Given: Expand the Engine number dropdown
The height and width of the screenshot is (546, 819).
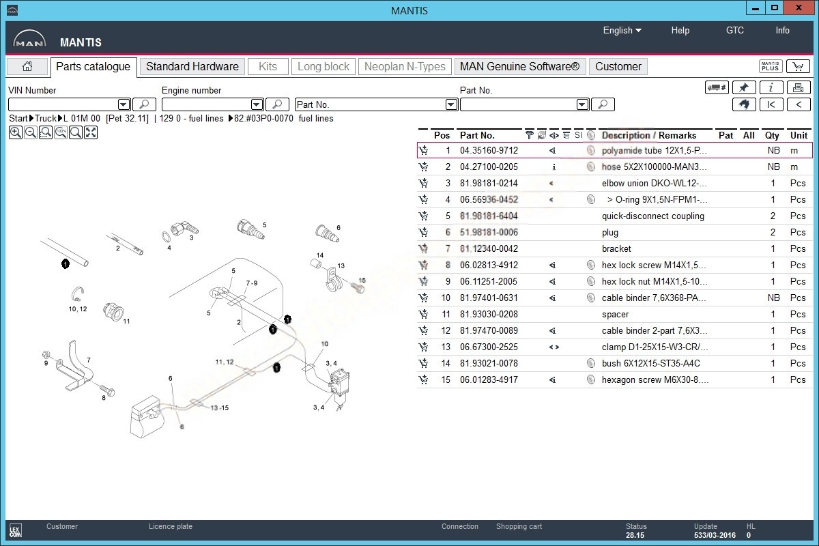Looking at the screenshot, I should pyautogui.click(x=257, y=104).
